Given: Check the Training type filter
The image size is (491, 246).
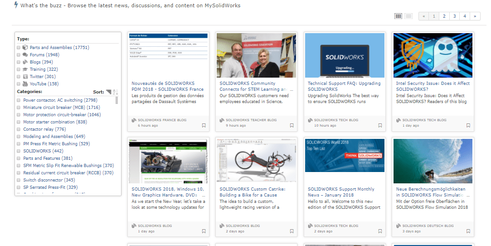Looking at the screenshot, I should click(x=19, y=69).
